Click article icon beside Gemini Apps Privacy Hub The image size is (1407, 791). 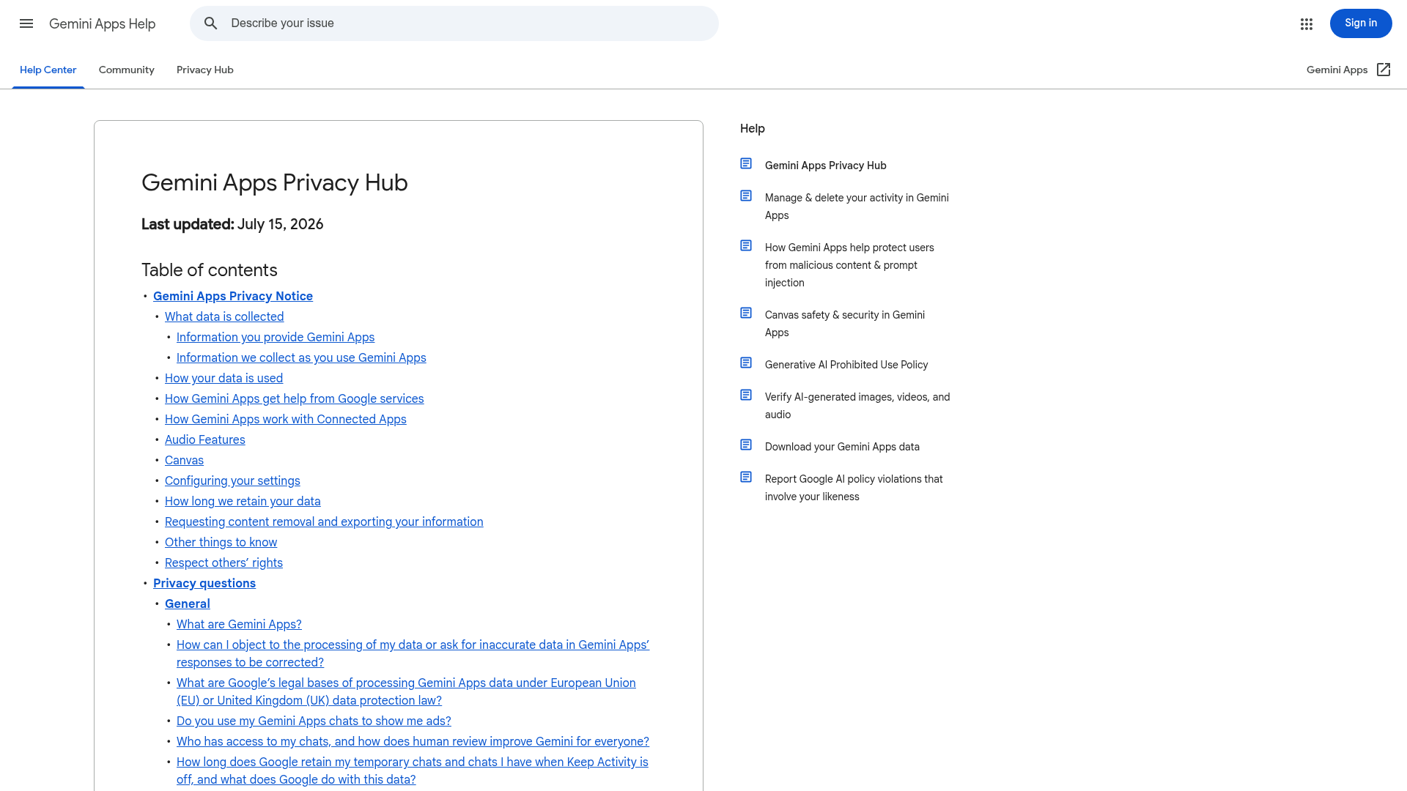746,163
